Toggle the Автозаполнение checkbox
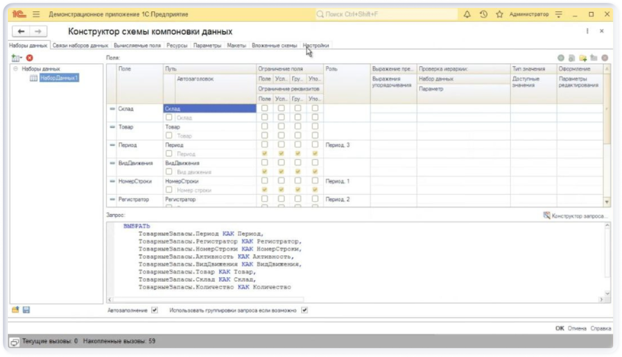 coord(155,311)
